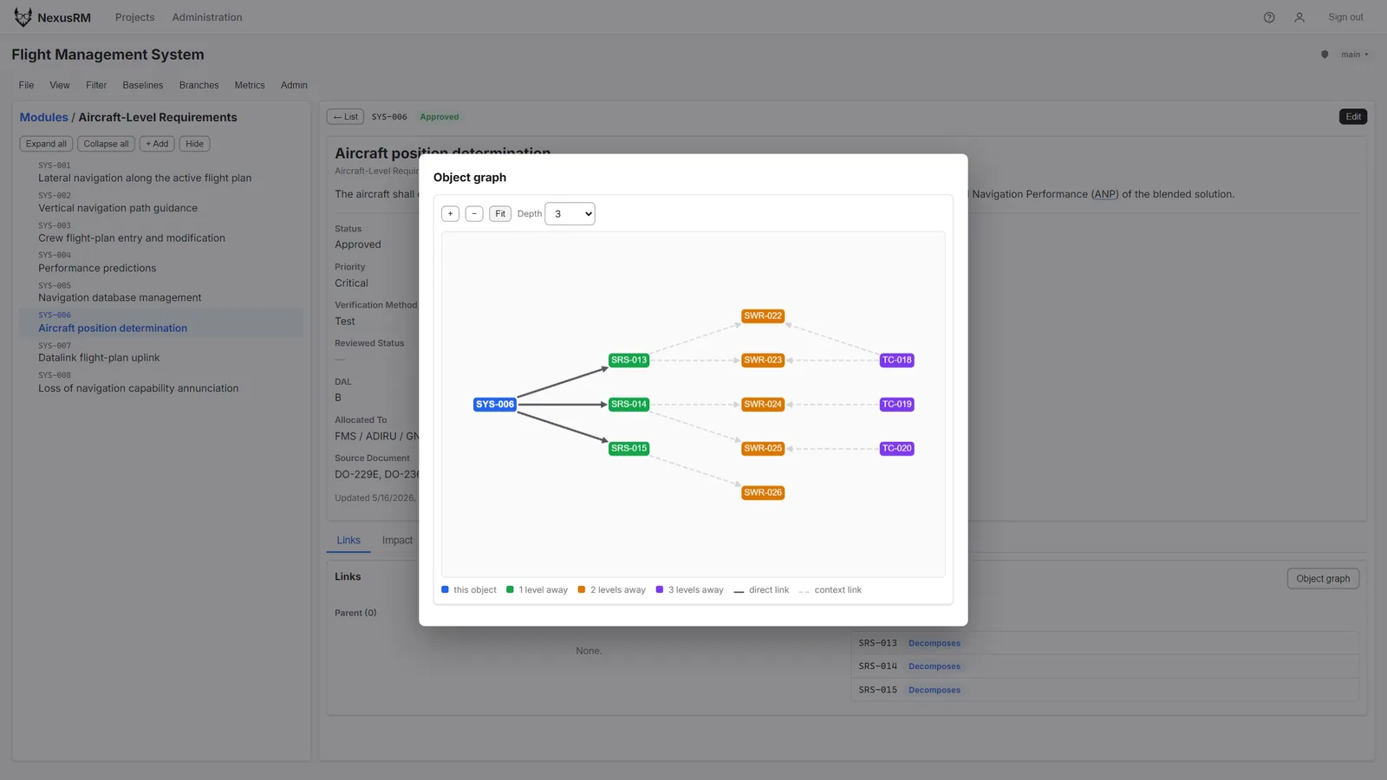Viewport: 1387px width, 780px height.
Task: Click the Object graph button
Action: tap(1323, 579)
